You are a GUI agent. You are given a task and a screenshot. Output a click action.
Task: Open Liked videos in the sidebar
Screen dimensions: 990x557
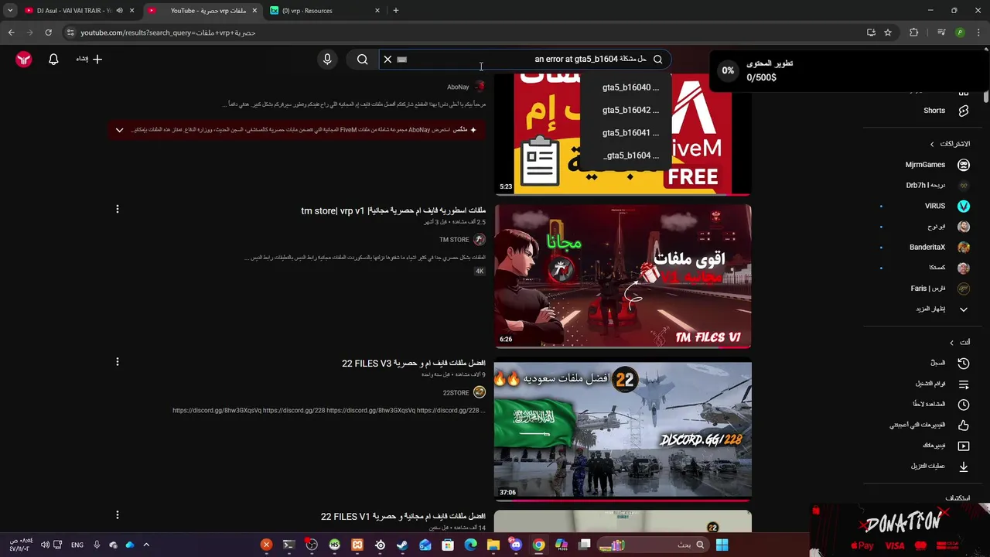(x=931, y=425)
